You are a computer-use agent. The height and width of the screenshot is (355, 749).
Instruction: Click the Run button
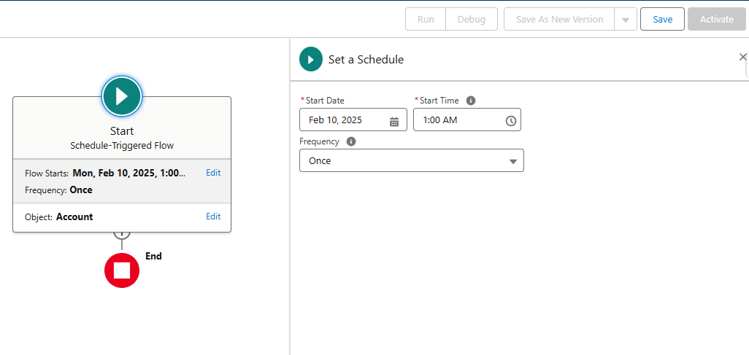pyautogui.click(x=426, y=19)
